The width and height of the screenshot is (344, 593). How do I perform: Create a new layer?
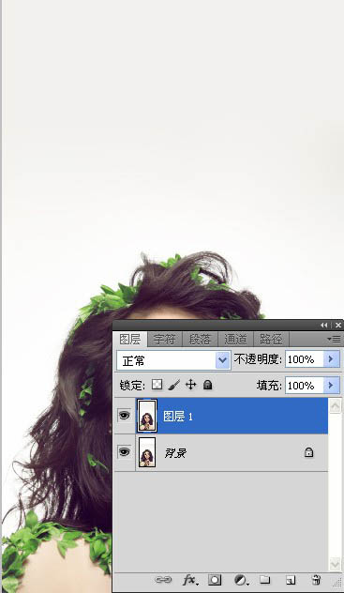coord(291,580)
